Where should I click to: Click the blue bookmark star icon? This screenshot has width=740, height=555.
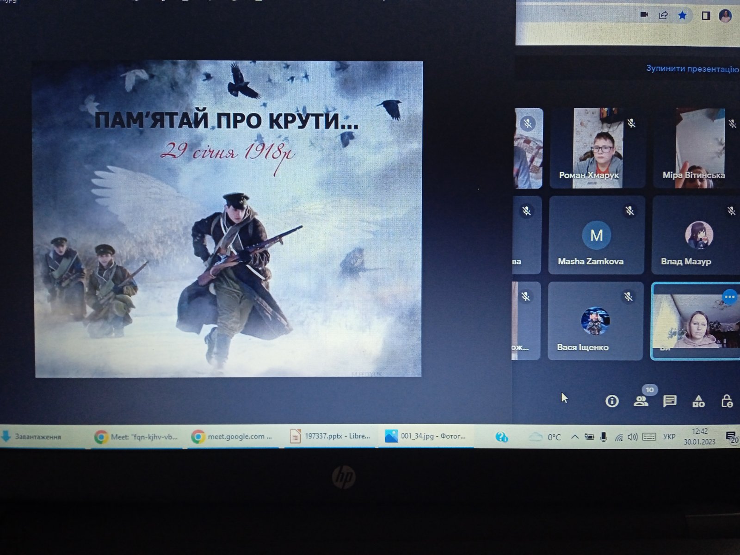point(682,15)
